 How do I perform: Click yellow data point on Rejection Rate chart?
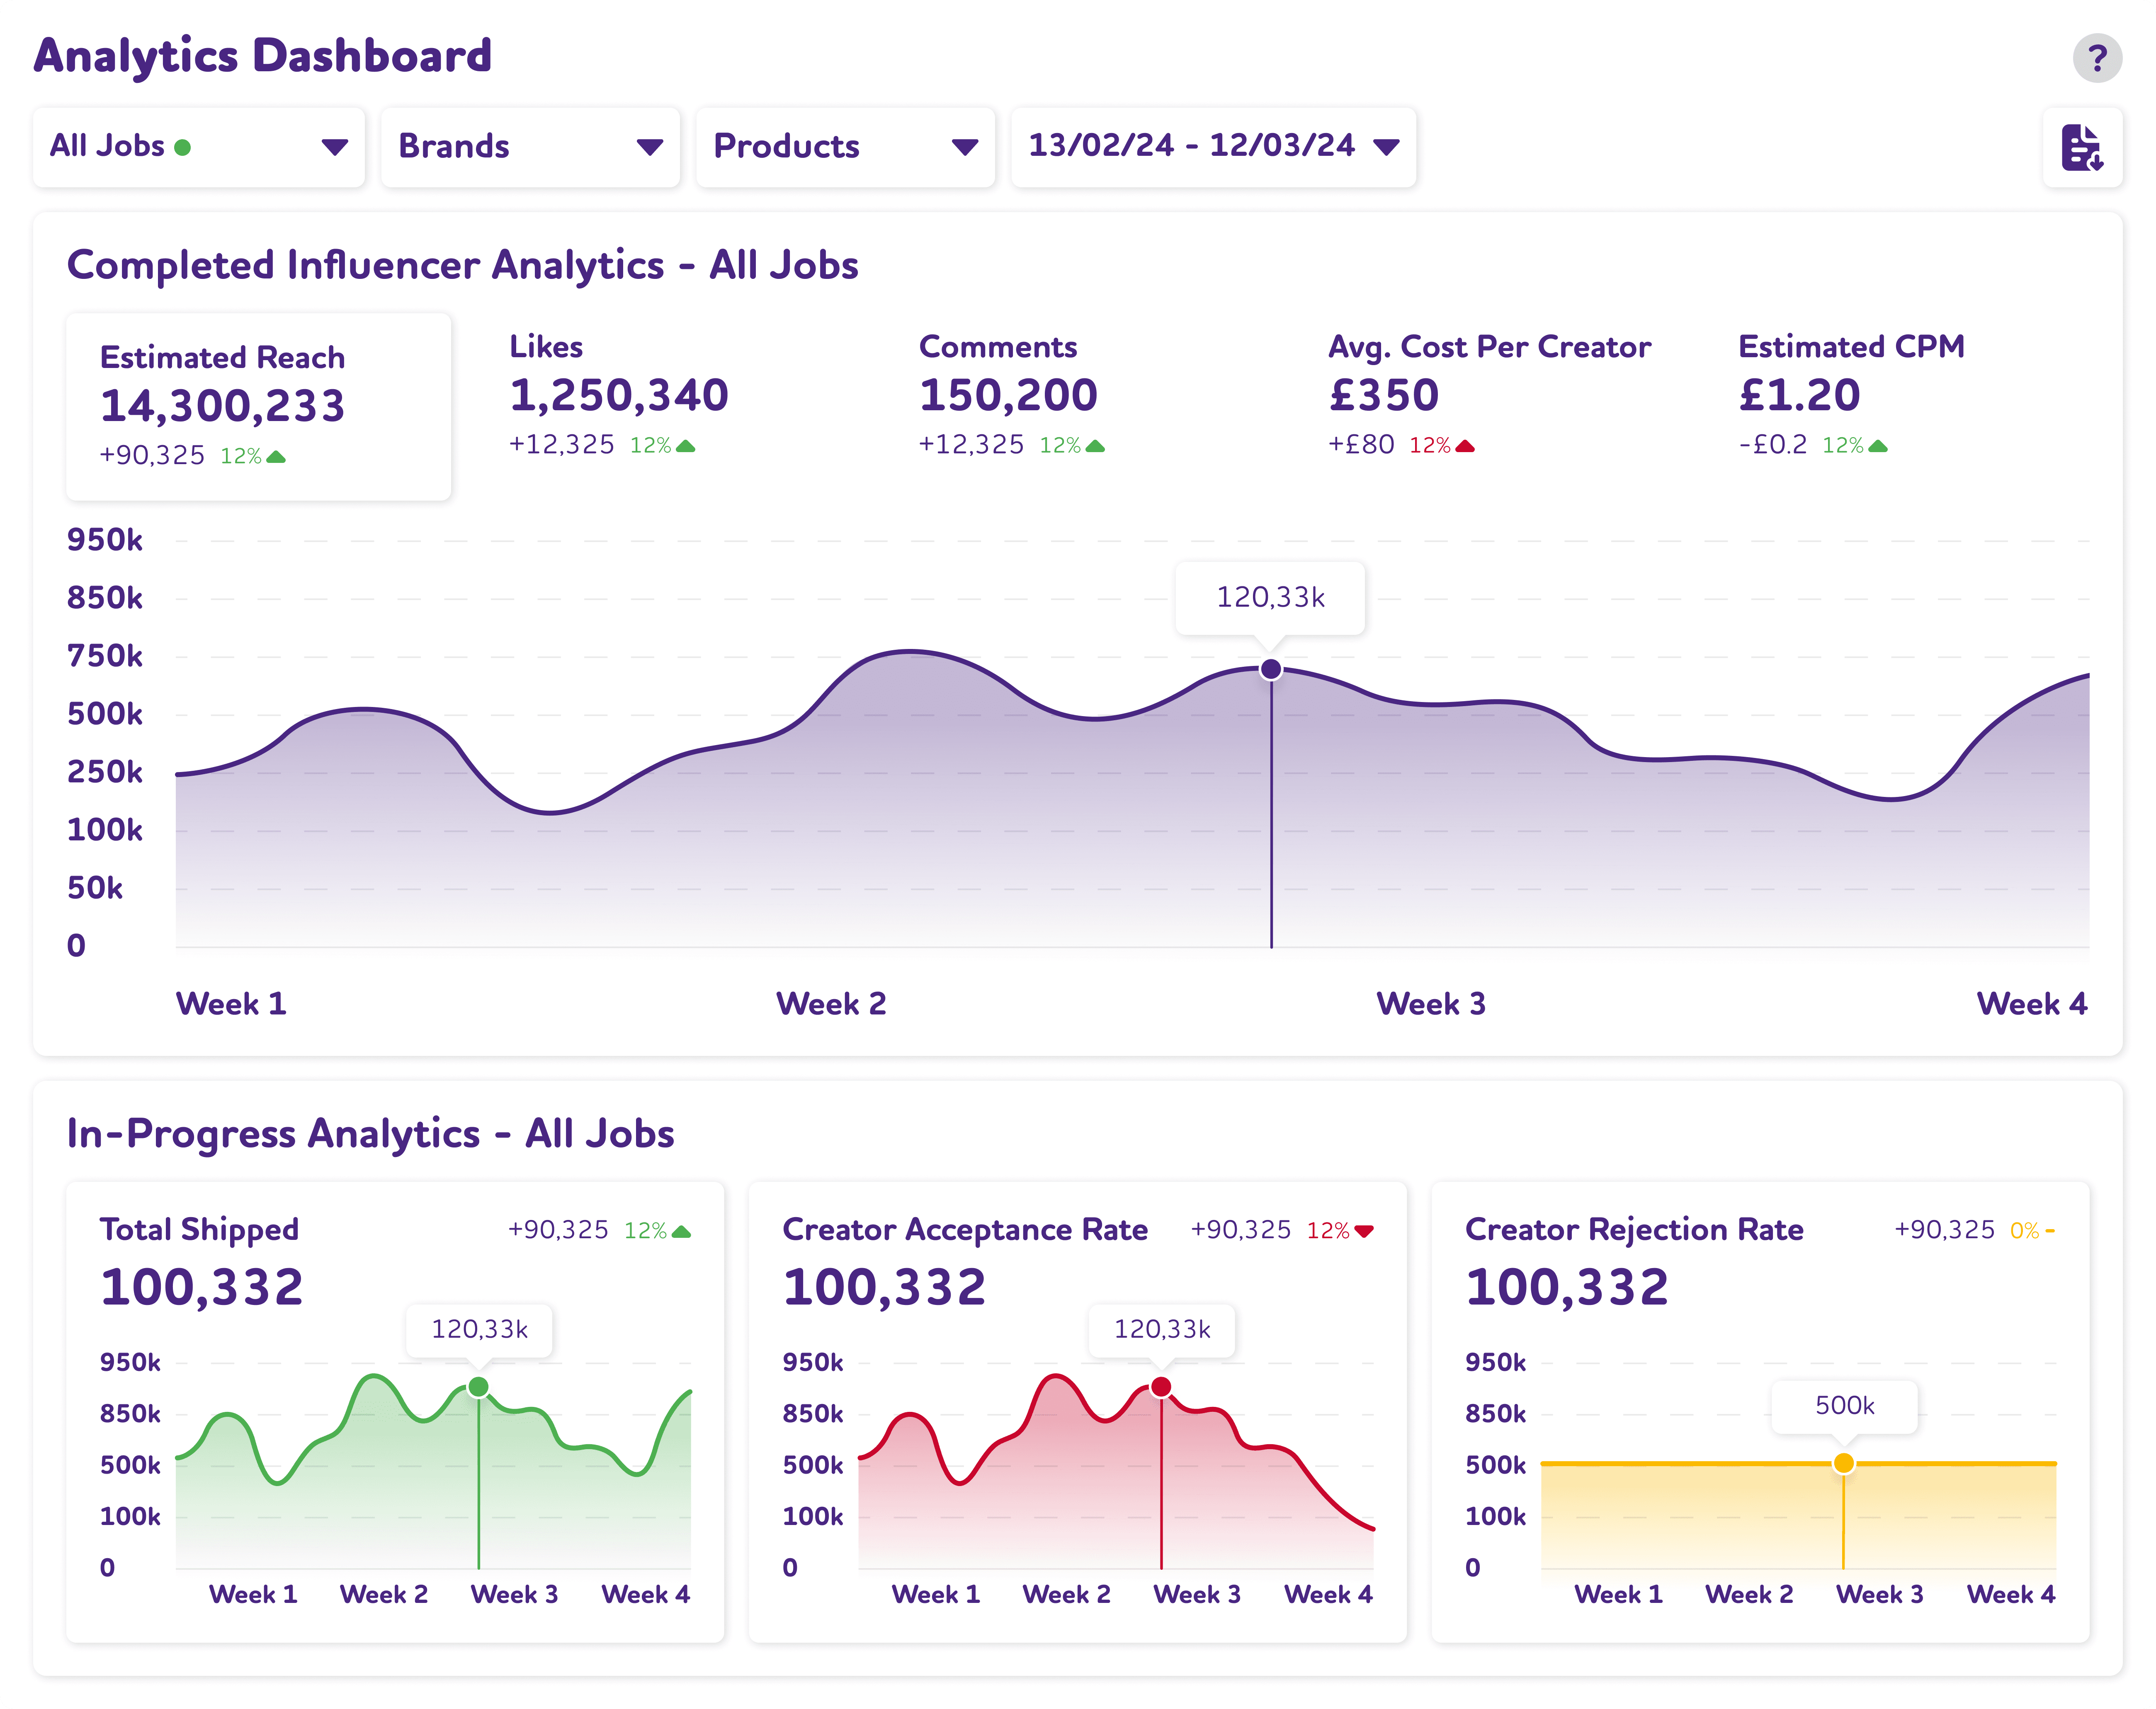tap(1843, 1463)
